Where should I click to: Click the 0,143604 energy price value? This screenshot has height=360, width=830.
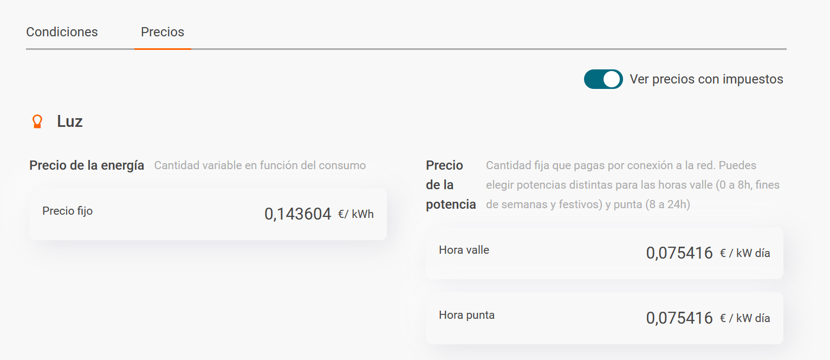pyautogui.click(x=298, y=214)
